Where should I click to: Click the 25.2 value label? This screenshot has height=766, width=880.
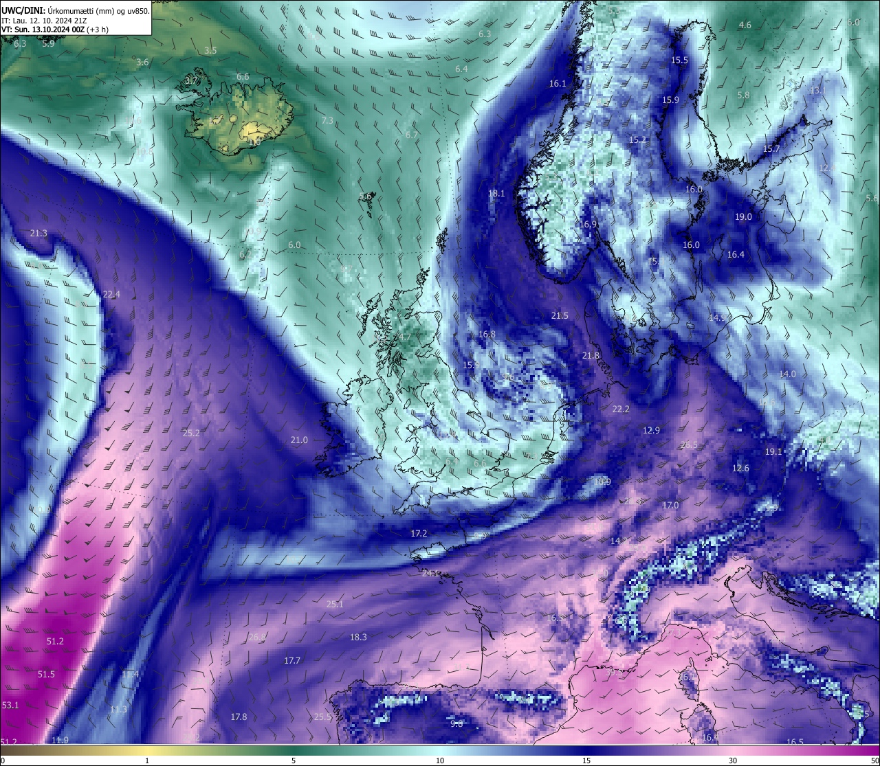point(191,433)
